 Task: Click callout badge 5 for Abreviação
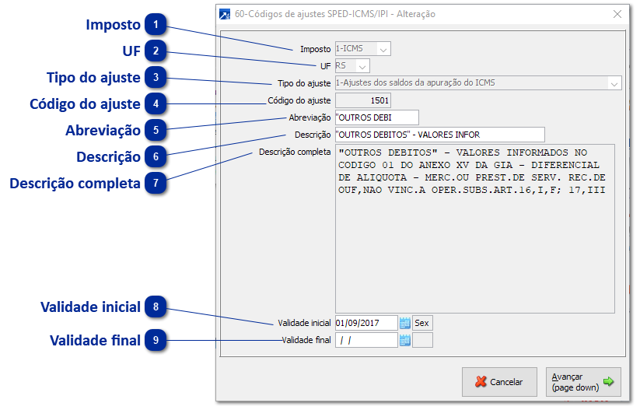156,130
